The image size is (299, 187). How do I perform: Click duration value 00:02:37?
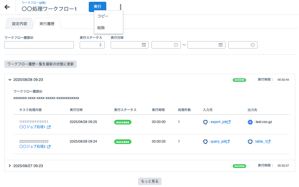tap(283, 166)
